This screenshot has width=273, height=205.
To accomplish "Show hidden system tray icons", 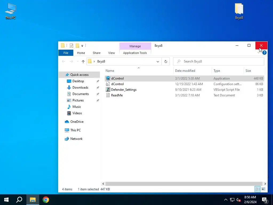I will coord(226,200).
